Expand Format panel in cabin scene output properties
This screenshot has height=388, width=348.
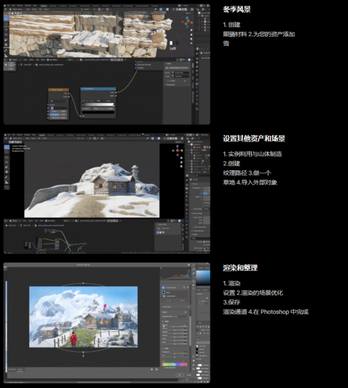point(195,184)
